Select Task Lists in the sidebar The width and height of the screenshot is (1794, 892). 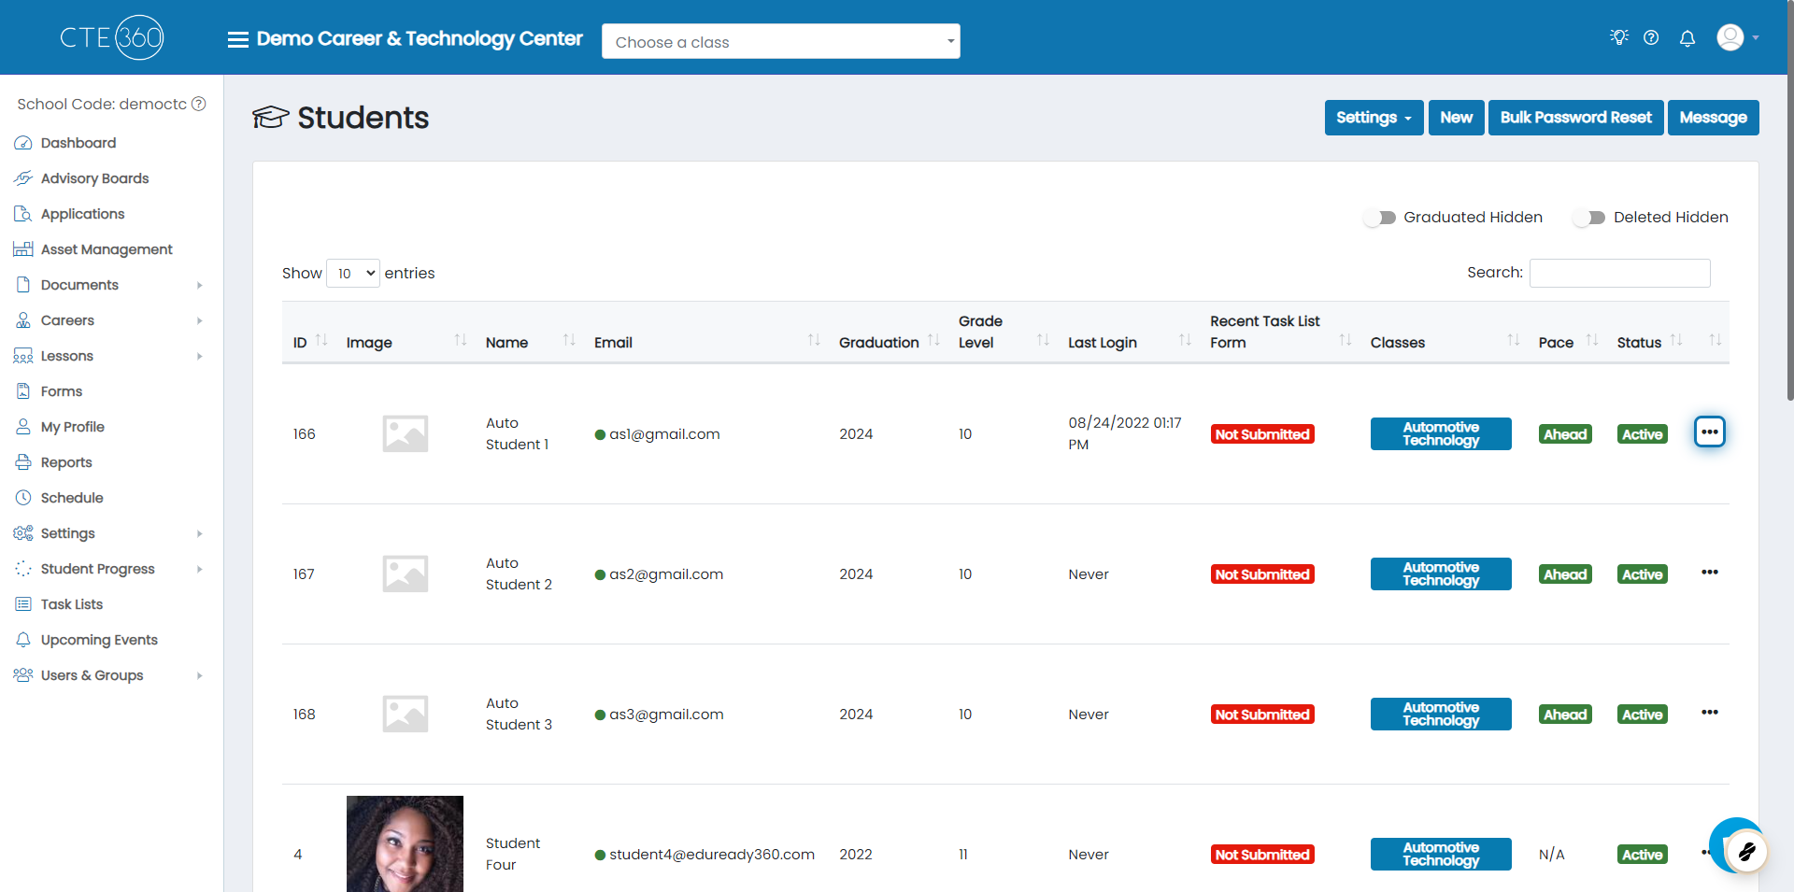[x=72, y=604]
